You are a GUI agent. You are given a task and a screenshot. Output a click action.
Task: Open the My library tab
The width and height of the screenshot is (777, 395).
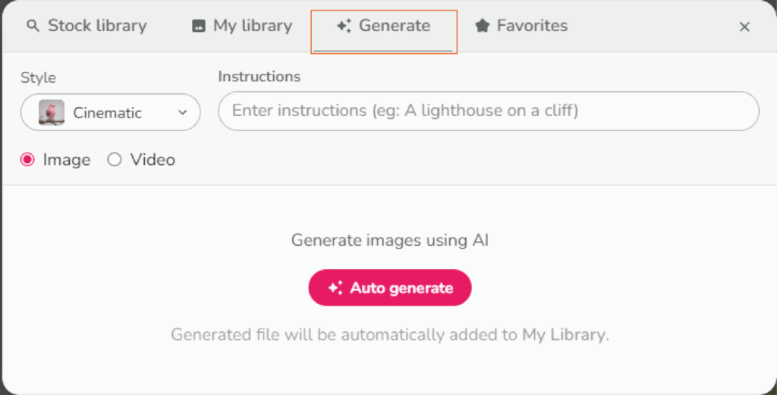tap(252, 26)
